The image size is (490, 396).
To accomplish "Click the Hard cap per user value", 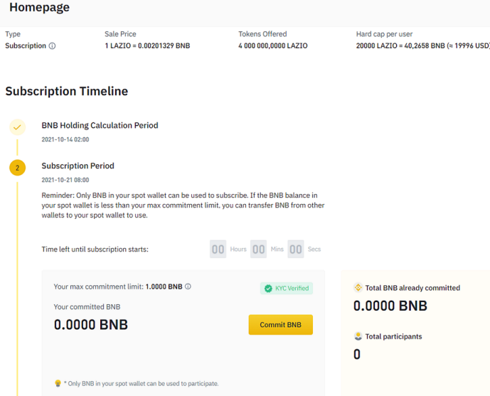I will 423,46.
